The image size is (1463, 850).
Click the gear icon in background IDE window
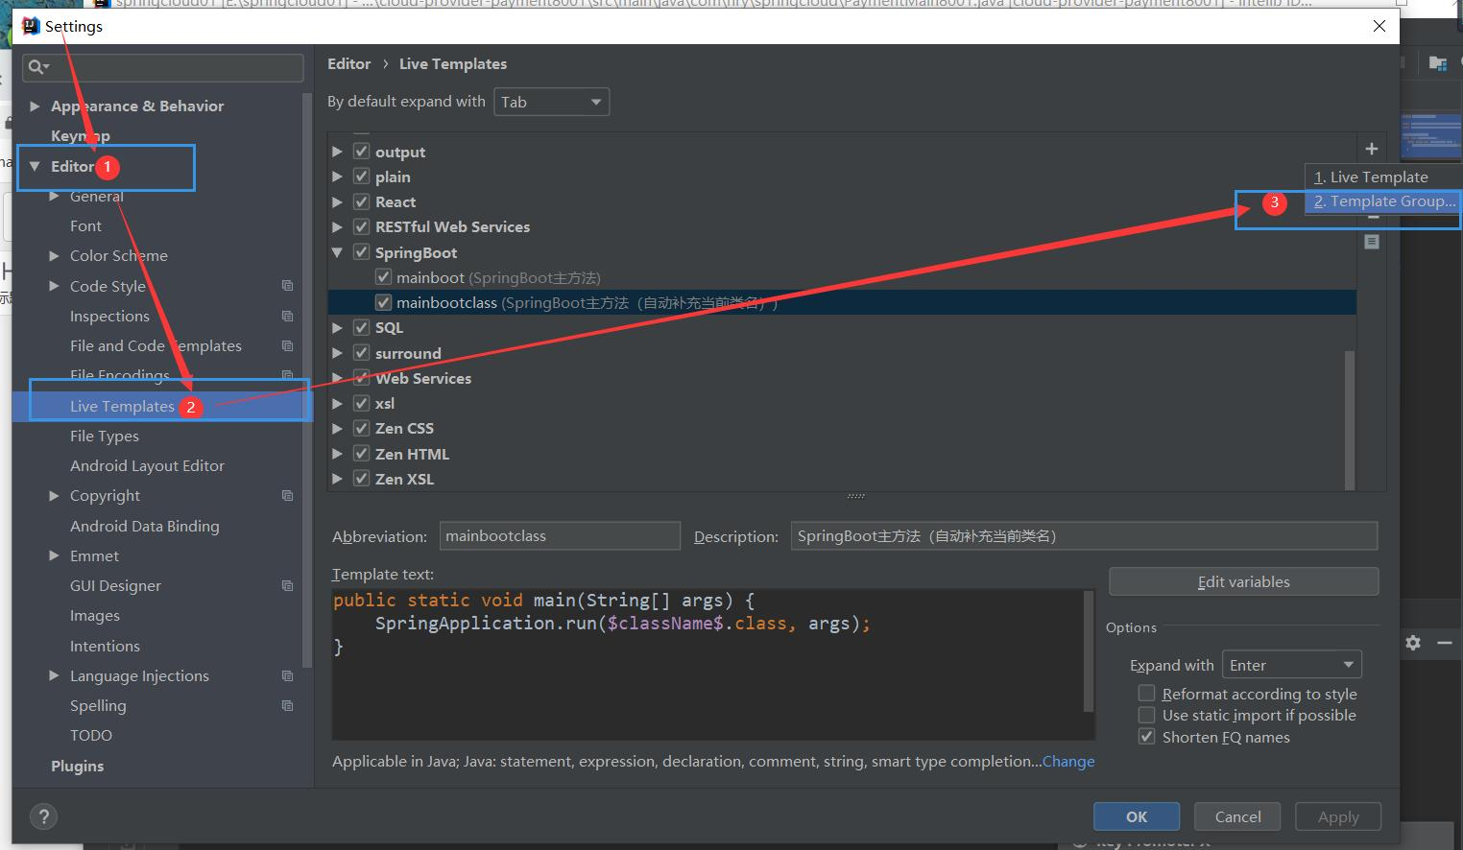pos(1413,643)
